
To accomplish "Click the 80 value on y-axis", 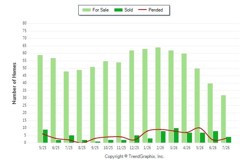I will [25, 23].
